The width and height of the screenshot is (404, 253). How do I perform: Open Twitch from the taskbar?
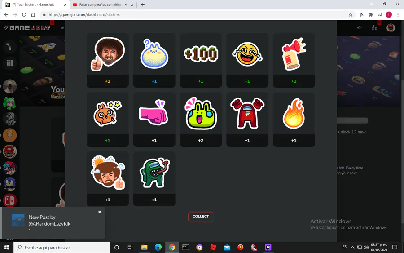[268, 247]
